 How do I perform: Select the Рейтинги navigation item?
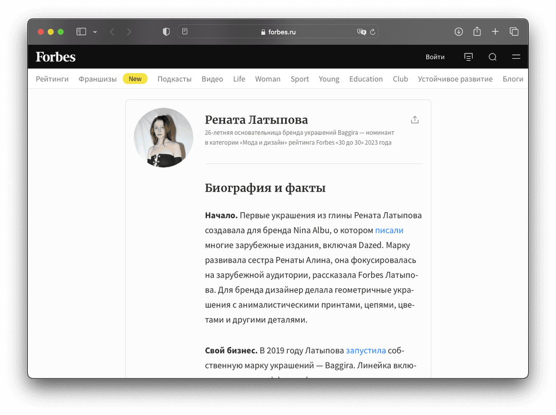[x=52, y=79]
